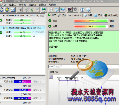Image resolution: width=119 pixels, height=105 pixels.
Task: Open the monitor with pen configuration icon
Action: tap(70, 9)
